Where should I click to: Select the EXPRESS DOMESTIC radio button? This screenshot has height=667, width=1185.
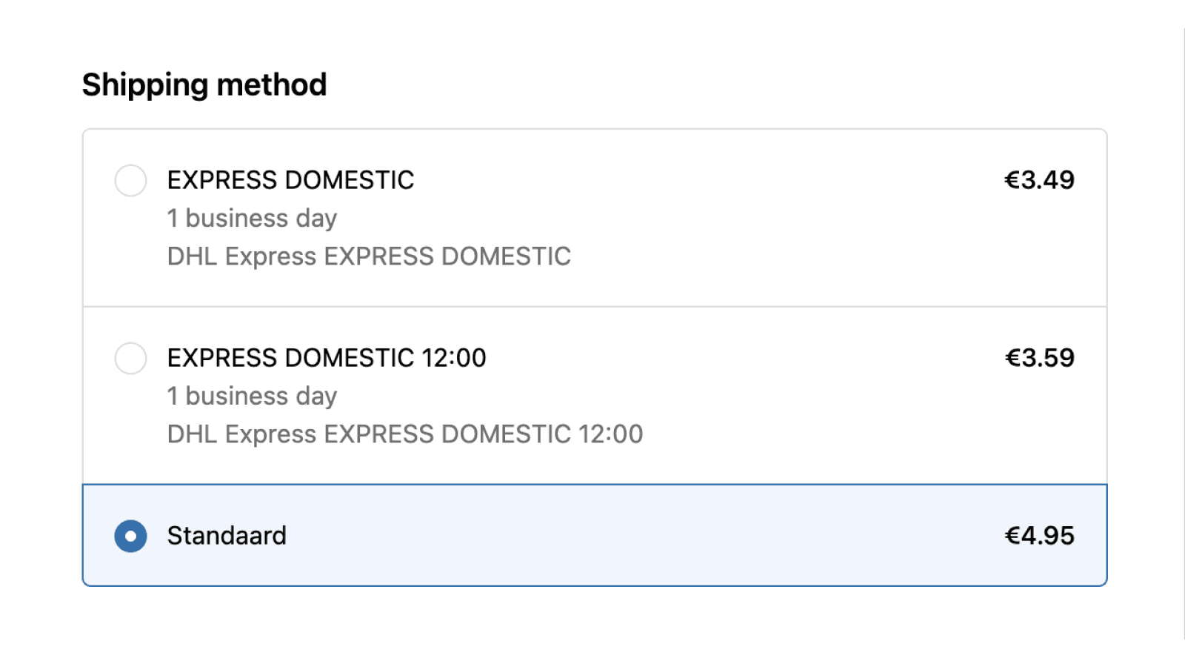tap(130, 180)
